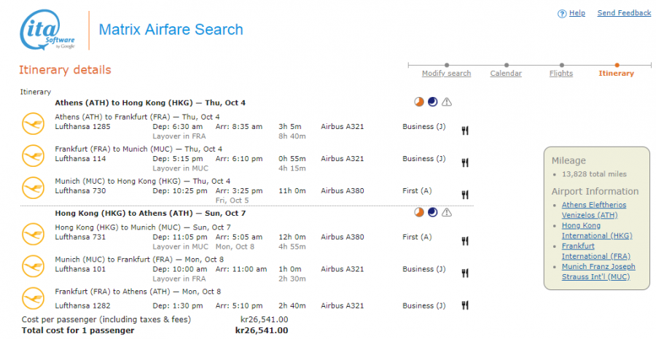
Task: Click the warning triangle for Athens to Hong Kong
Action: click(447, 102)
